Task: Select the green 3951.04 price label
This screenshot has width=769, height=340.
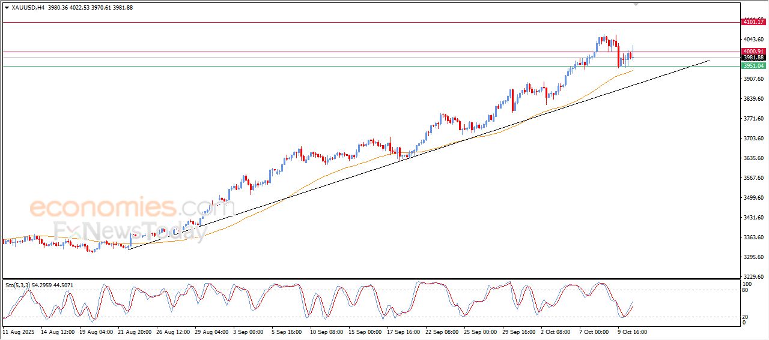Action: tap(753, 66)
